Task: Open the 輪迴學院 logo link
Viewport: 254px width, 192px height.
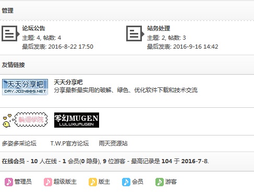Action: (x=25, y=120)
